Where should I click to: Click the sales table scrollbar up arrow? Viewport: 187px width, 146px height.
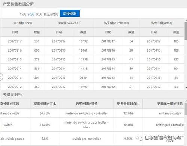pos(186,20)
